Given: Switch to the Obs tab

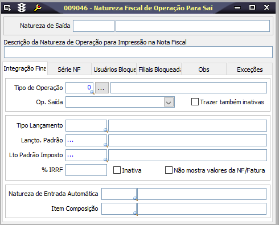Looking at the screenshot, I should 204,69.
